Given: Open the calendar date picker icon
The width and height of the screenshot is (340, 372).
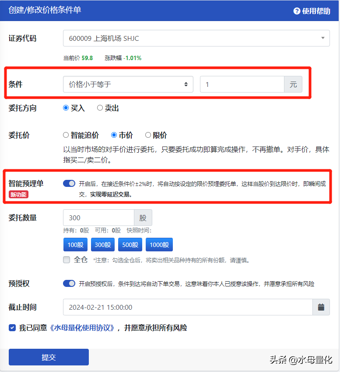Looking at the screenshot, I should pos(321,307).
